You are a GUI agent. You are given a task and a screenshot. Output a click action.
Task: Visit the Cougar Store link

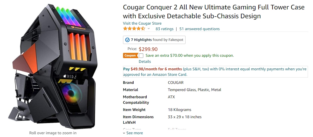pos(142,23)
